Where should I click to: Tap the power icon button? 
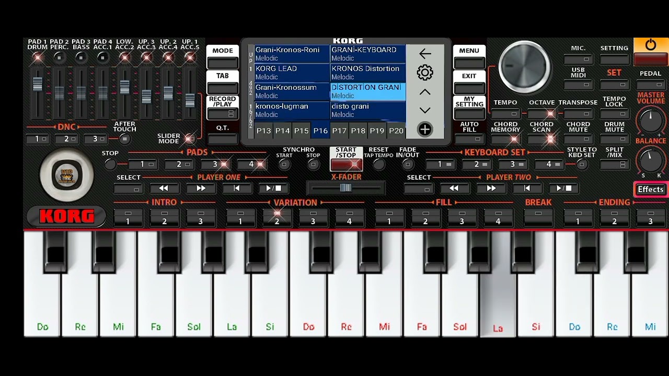click(651, 45)
